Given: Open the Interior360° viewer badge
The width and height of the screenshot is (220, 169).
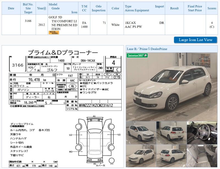Looking at the screenshot, I should coord(137,55).
